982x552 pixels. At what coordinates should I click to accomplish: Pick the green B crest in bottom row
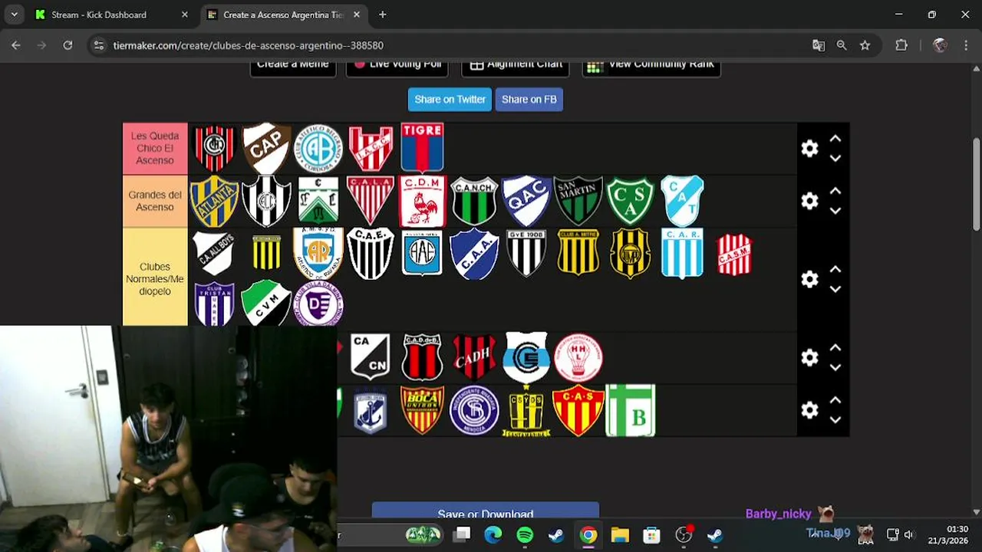coord(630,411)
